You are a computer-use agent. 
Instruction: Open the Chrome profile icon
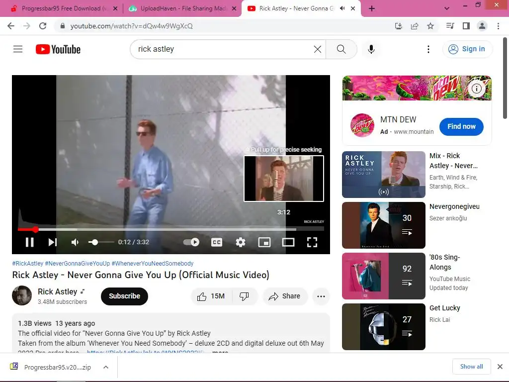pos(482,26)
